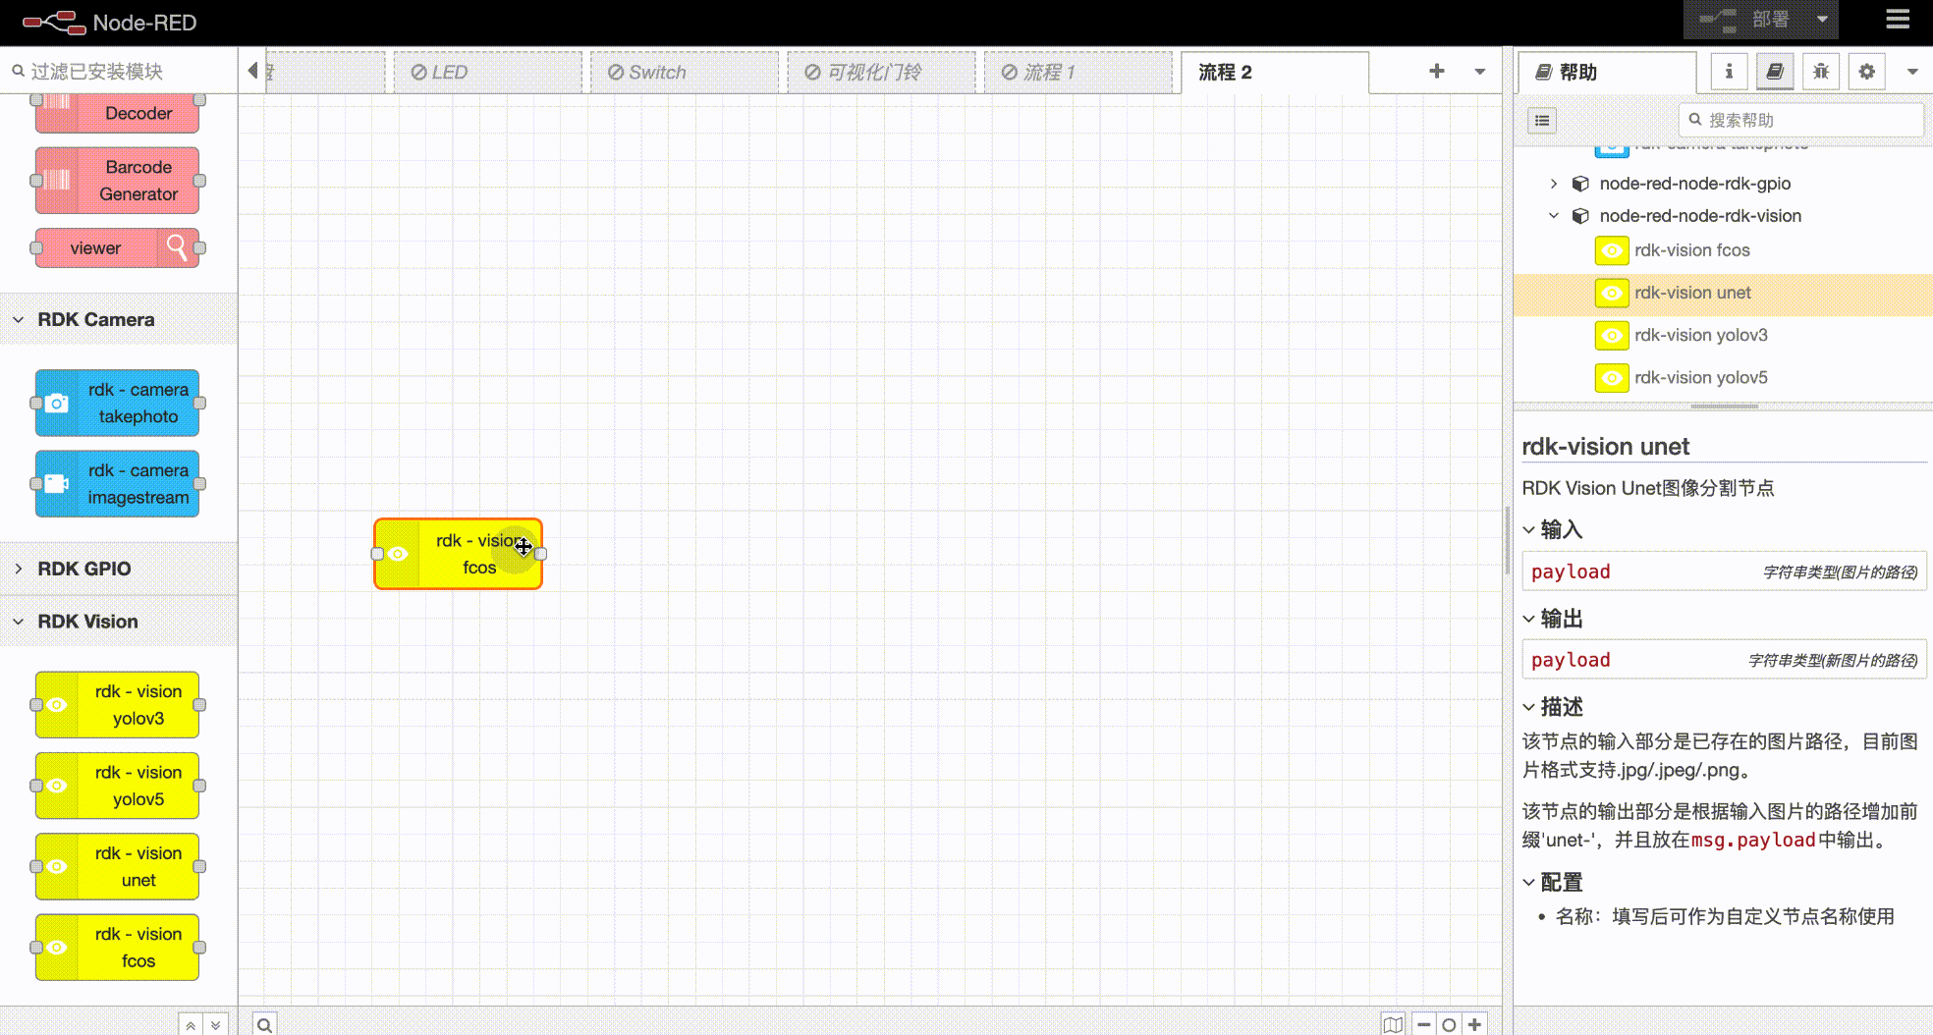Click the help panel resize handle
The height and width of the screenshot is (1035, 1933).
point(1724,406)
